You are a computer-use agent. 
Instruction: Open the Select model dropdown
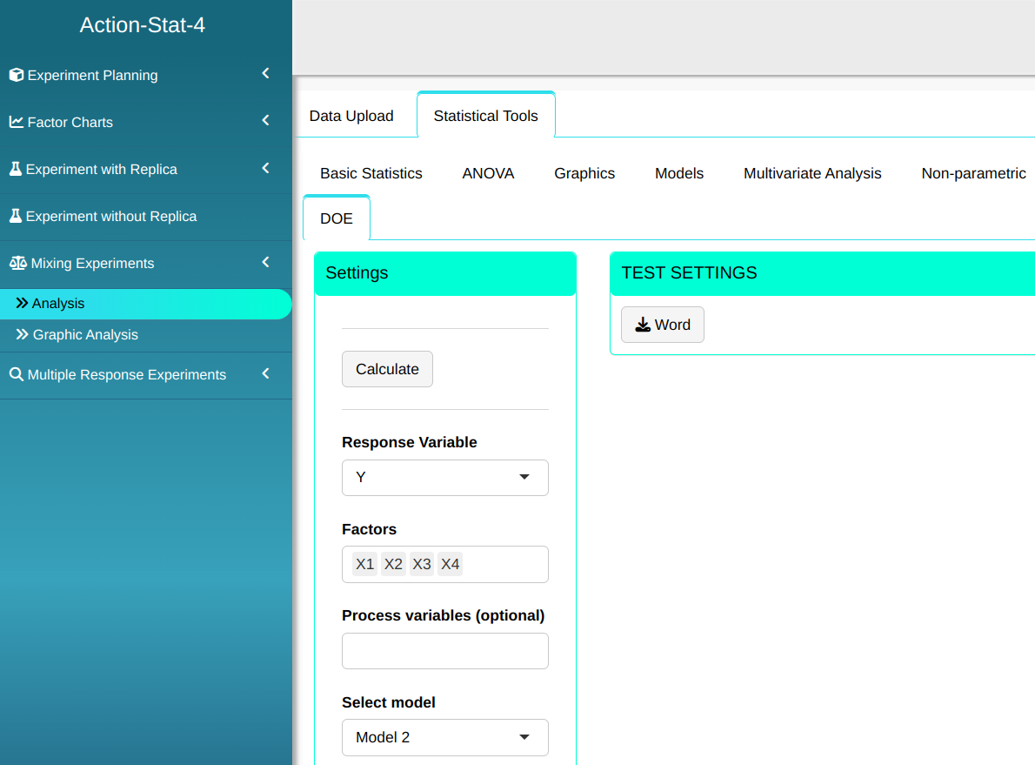(444, 737)
